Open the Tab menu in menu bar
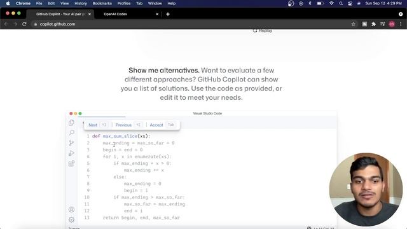 click(139, 3)
